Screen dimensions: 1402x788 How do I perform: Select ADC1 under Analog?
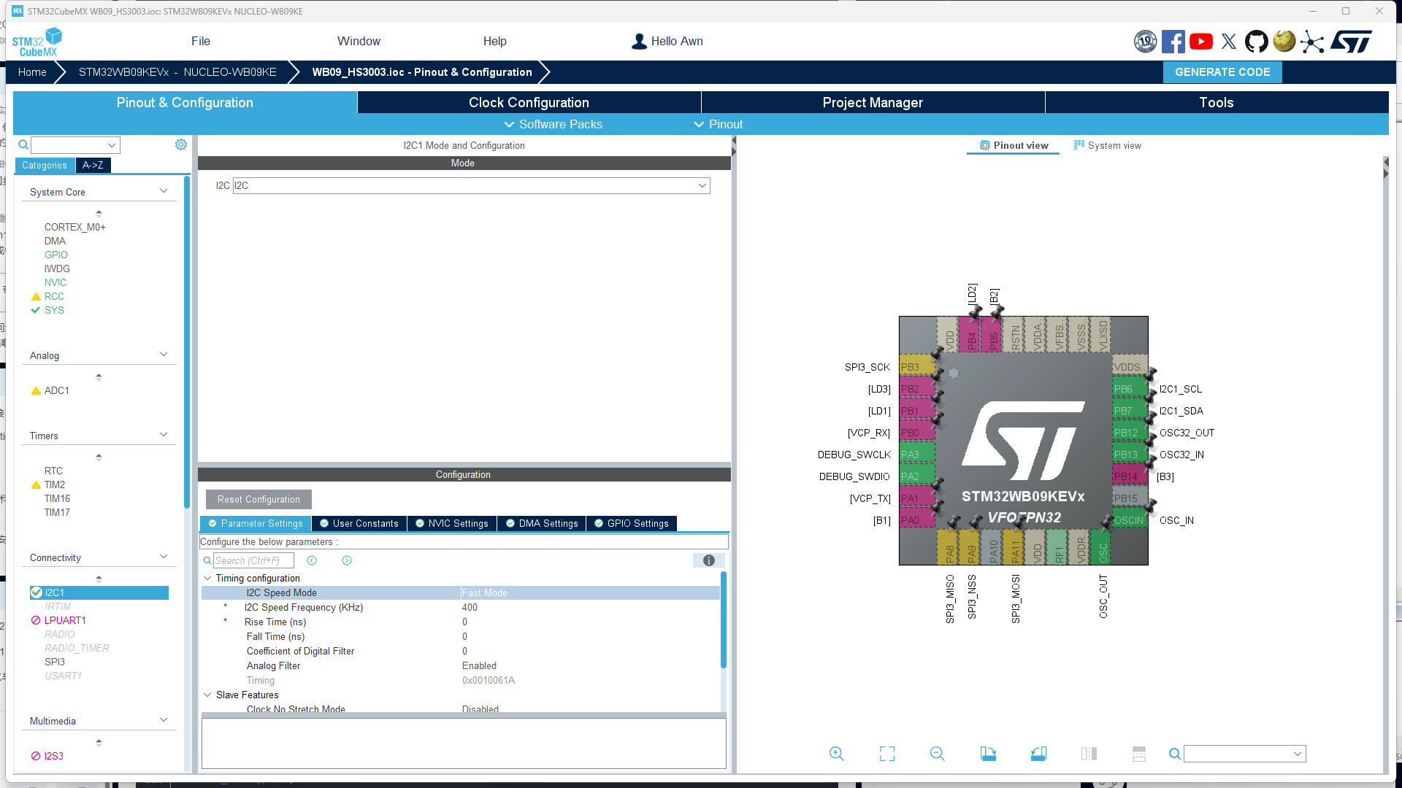(x=57, y=390)
